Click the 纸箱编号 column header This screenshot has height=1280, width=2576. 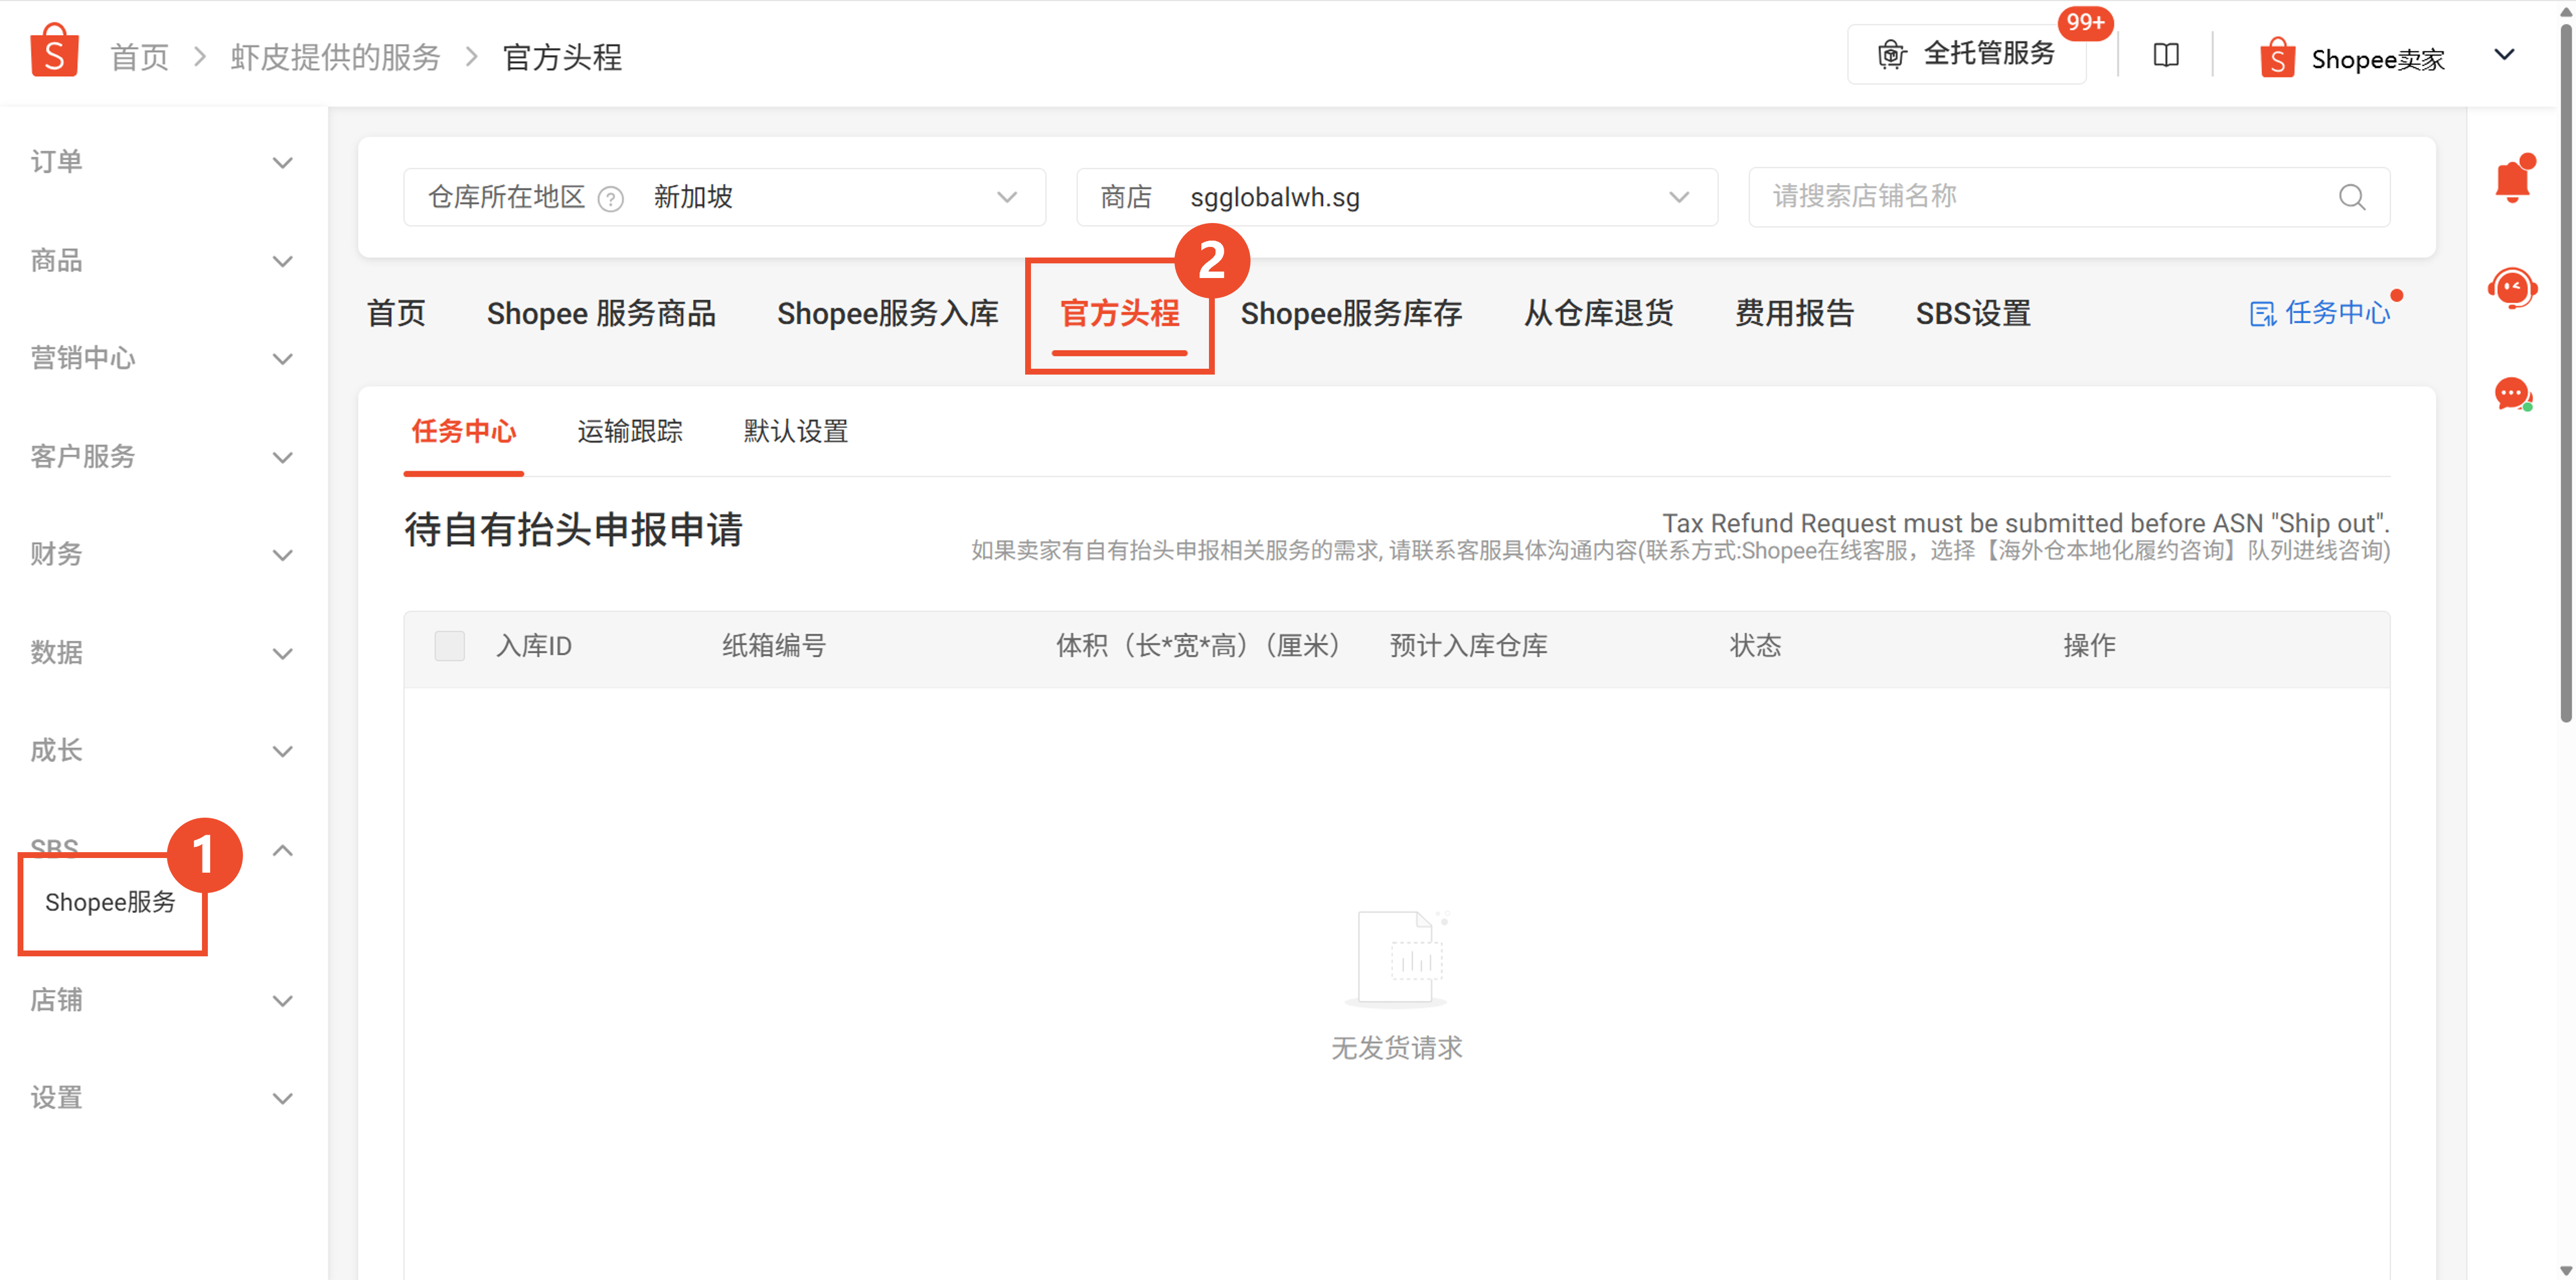click(774, 646)
